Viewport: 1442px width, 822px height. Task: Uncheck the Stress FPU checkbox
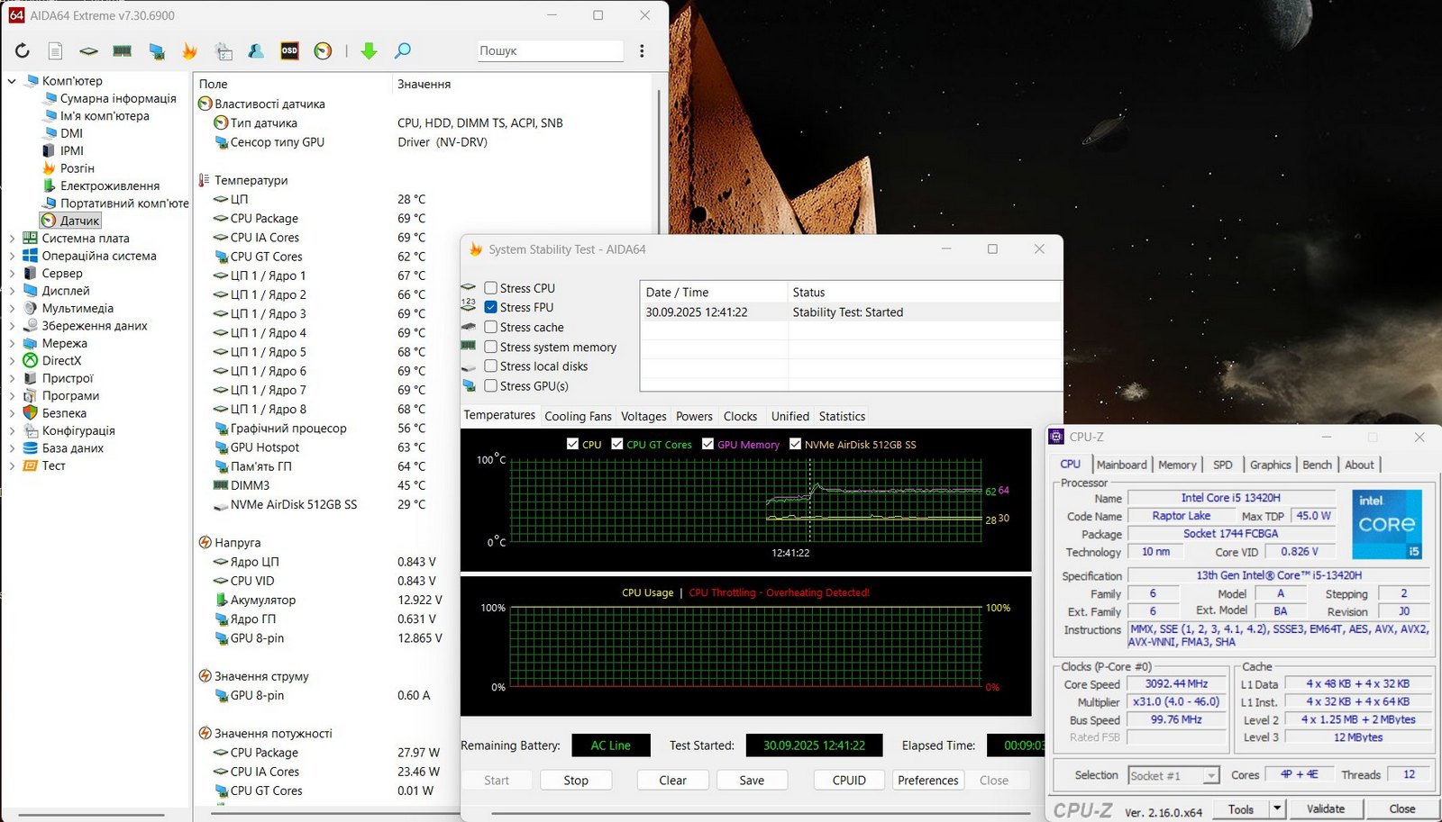click(x=491, y=307)
